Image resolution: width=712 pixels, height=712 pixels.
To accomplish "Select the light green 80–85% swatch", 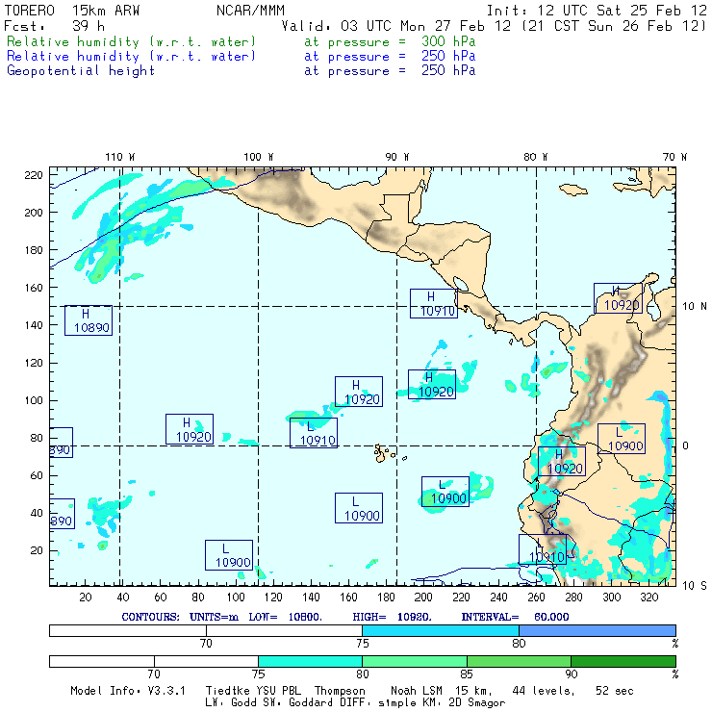I will tap(415, 661).
